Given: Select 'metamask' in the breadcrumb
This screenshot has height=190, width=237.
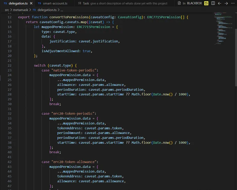Looking at the screenshot, I should 21,10.
